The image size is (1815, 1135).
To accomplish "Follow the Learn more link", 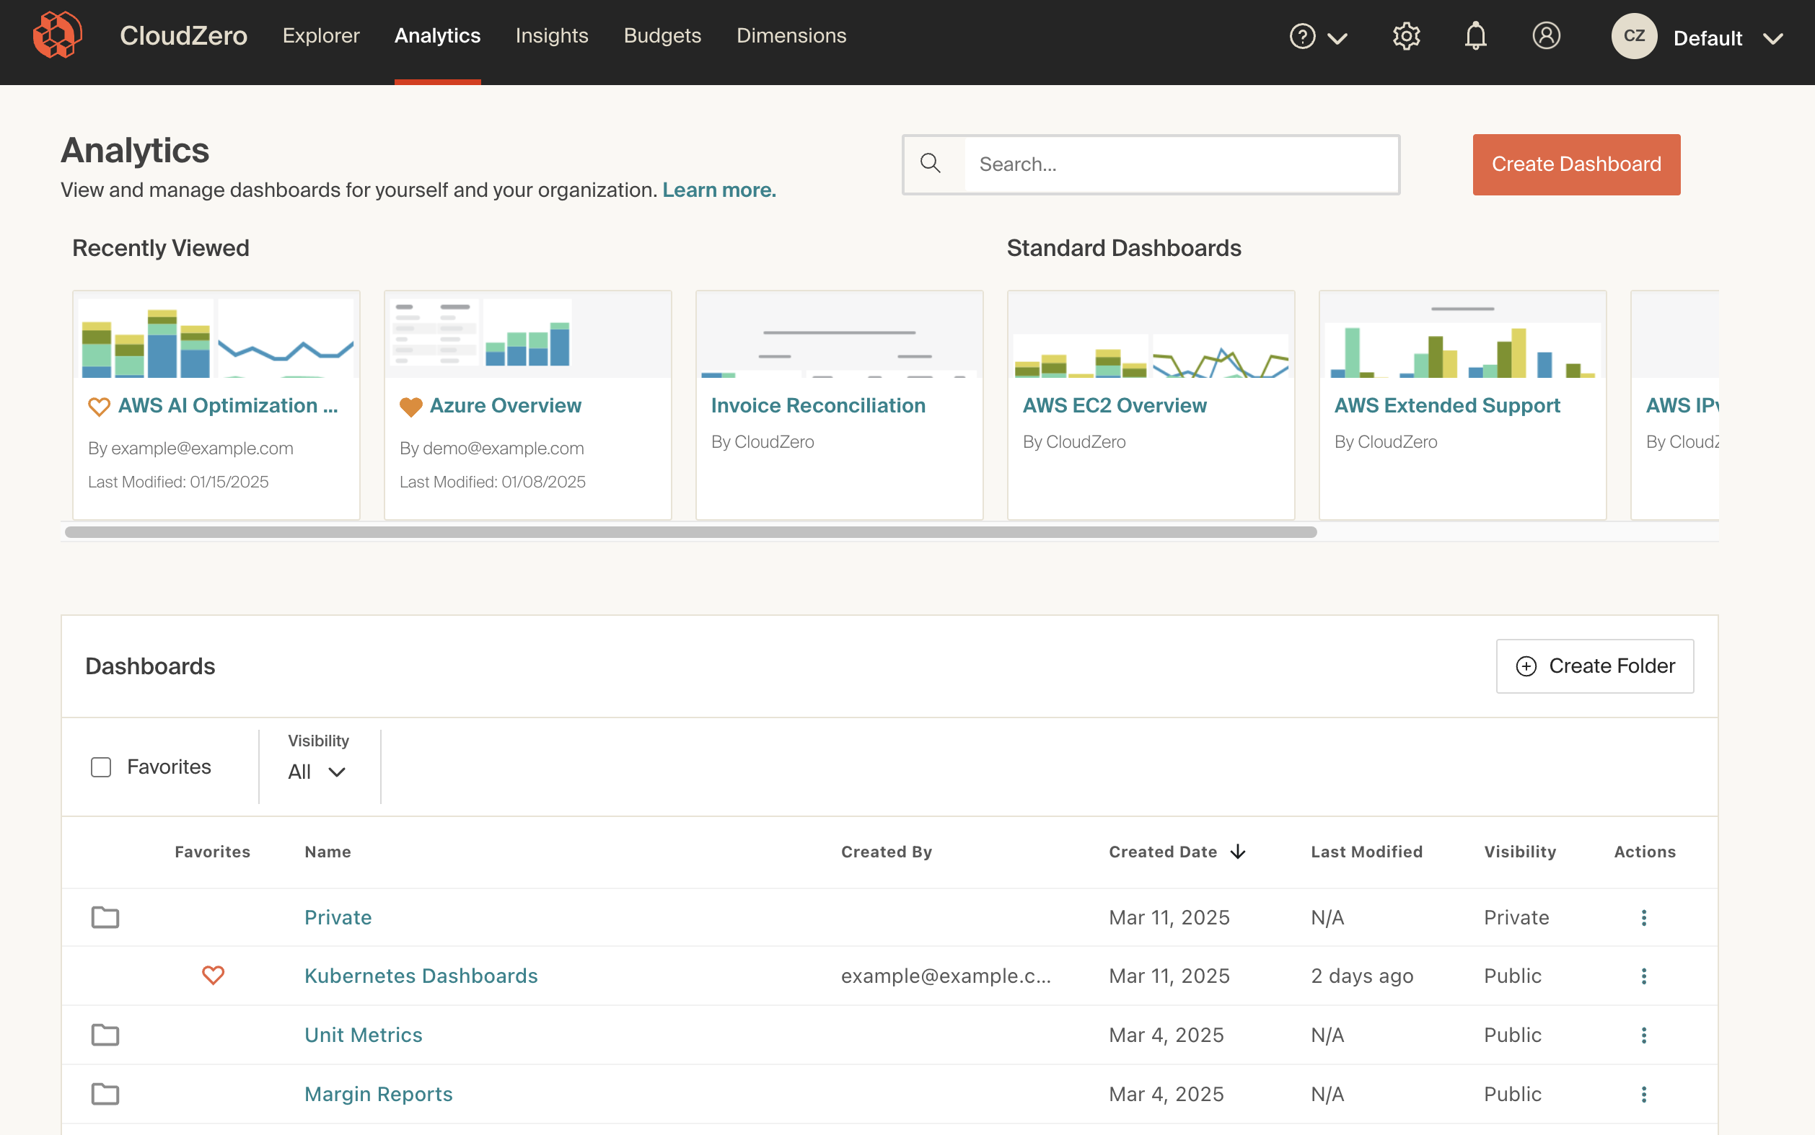I will 718,190.
